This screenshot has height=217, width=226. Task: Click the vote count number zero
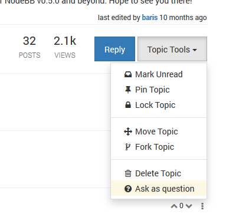coord(181,206)
